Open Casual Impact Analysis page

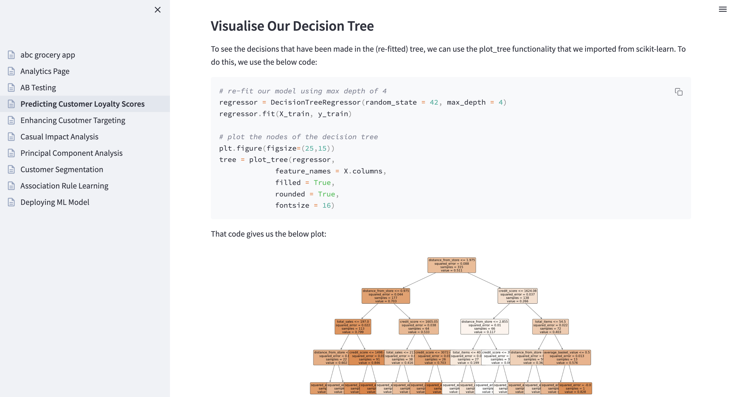pos(59,137)
